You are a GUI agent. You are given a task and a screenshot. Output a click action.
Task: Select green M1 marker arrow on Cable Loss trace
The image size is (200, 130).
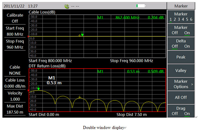[x=82, y=35]
